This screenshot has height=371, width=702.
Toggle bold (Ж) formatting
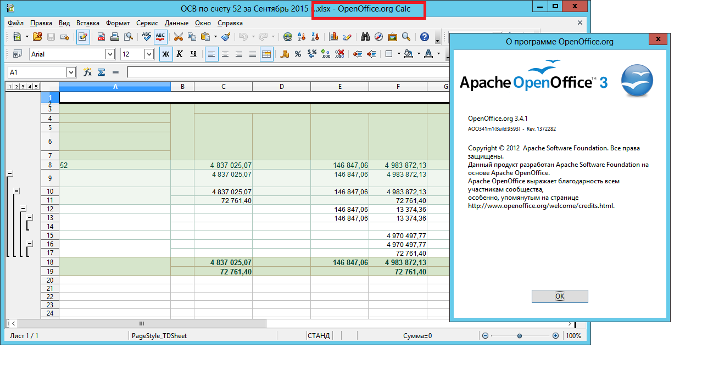166,54
